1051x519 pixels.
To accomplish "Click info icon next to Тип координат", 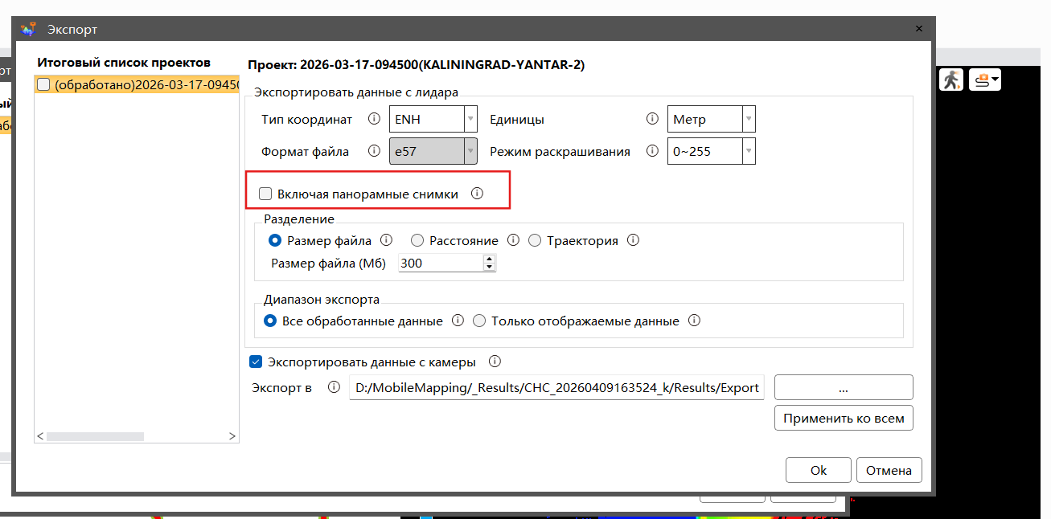I will (x=373, y=119).
